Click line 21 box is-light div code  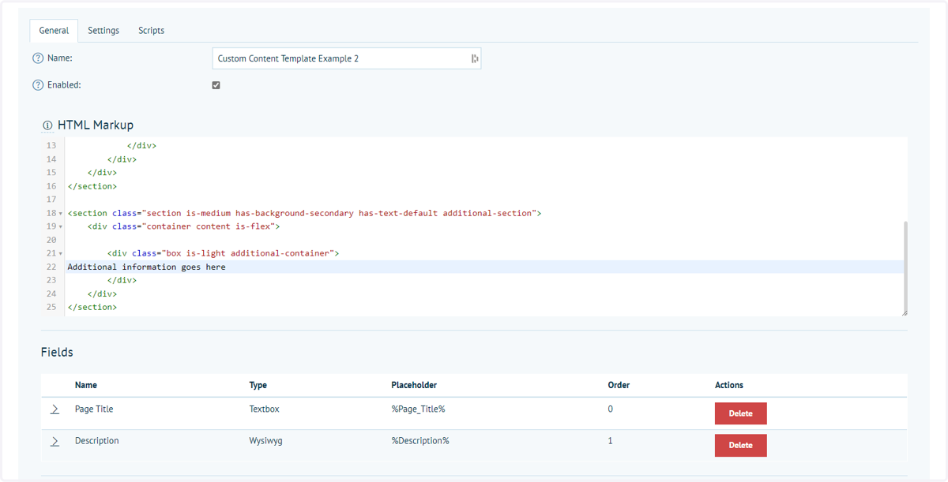click(224, 254)
